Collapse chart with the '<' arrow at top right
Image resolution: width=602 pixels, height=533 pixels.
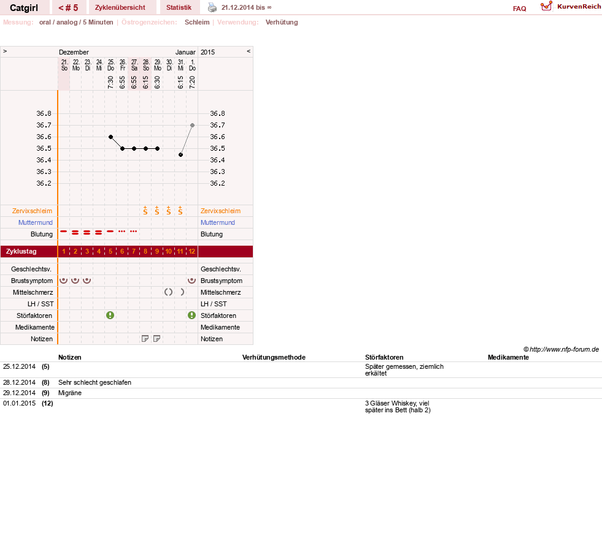pyautogui.click(x=249, y=51)
